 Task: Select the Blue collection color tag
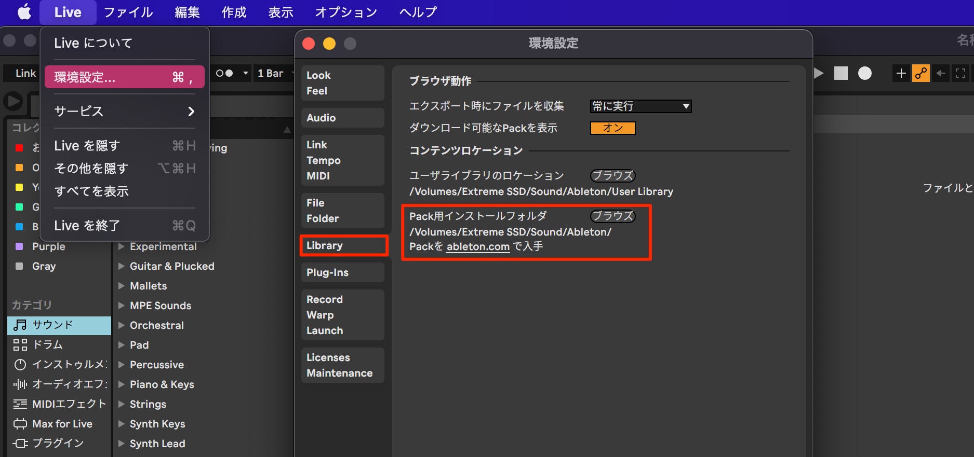point(19,227)
